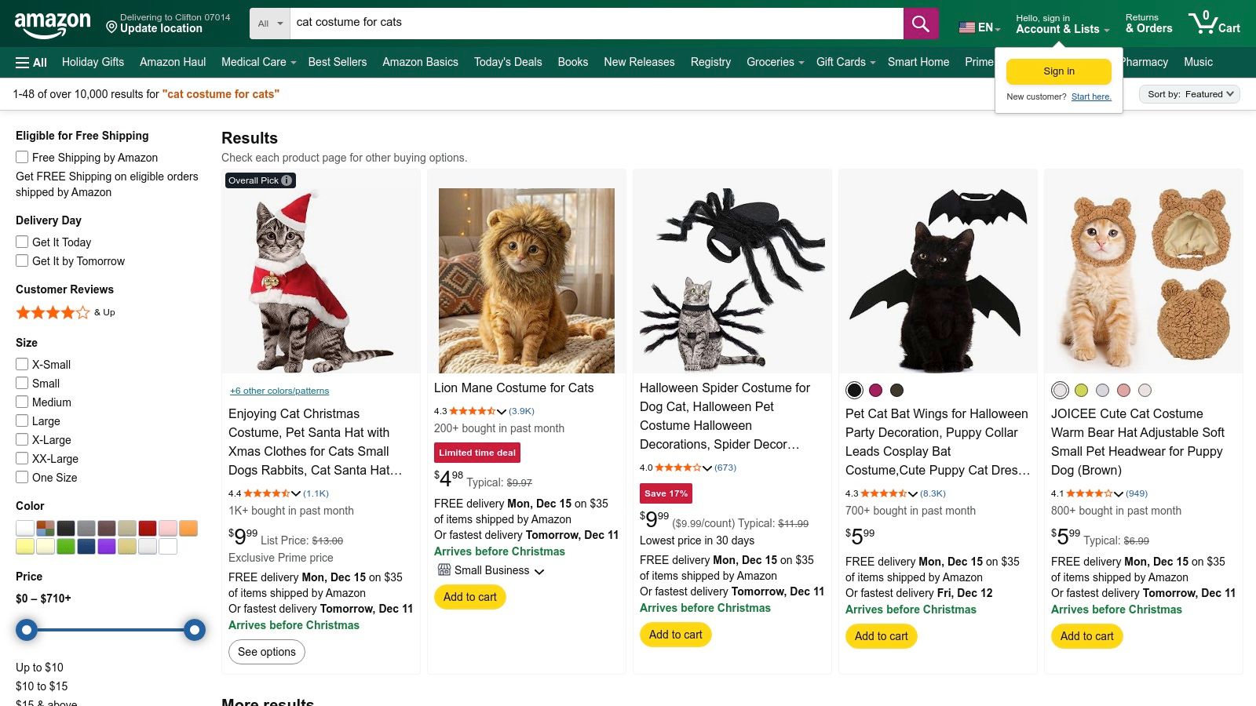Viewport: 1256px width, 706px height.
Task: Open the shopping cart
Action: (1214, 23)
